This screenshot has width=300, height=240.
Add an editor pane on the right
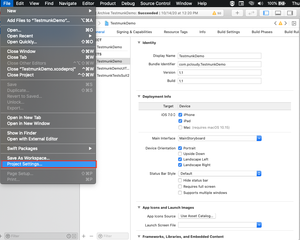click(294, 23)
